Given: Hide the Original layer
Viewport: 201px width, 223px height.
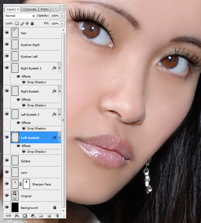Looking at the screenshot, I should [7, 196].
